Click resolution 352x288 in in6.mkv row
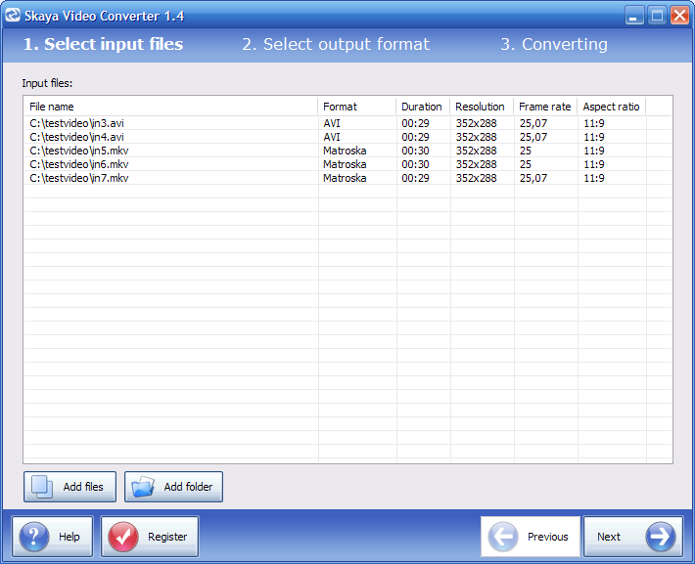 point(476,164)
